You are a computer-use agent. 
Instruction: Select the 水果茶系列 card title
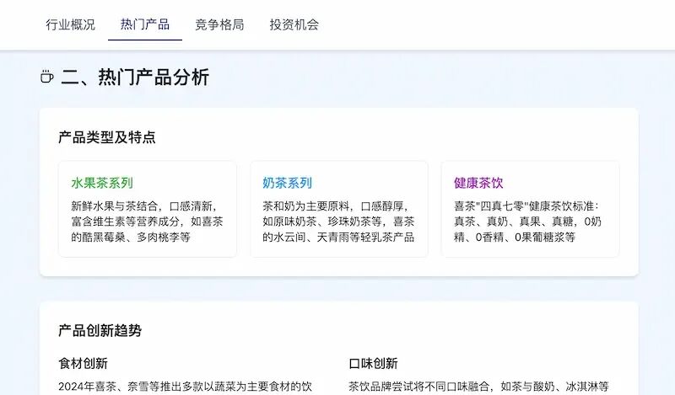(x=102, y=183)
